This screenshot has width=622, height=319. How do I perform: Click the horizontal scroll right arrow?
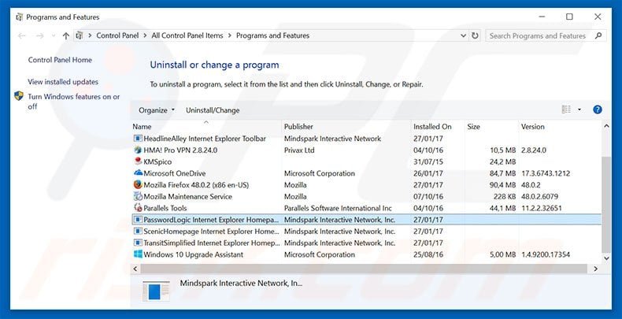tap(595, 269)
